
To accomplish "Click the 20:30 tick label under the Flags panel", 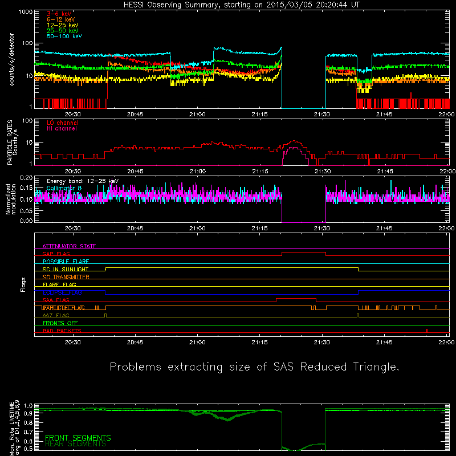I will [73, 343].
